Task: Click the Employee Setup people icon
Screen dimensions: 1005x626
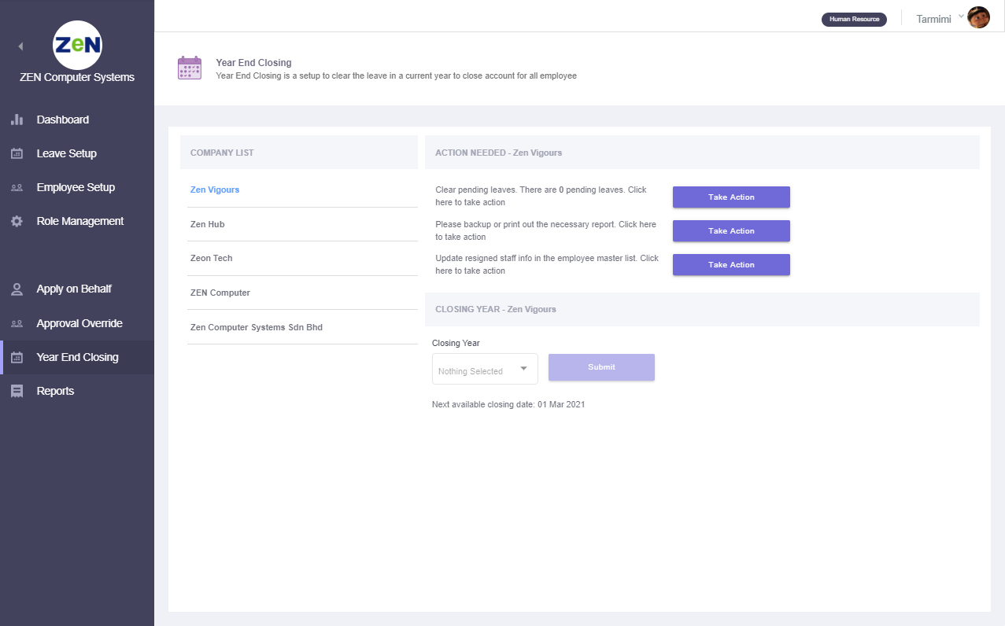Action: point(17,187)
